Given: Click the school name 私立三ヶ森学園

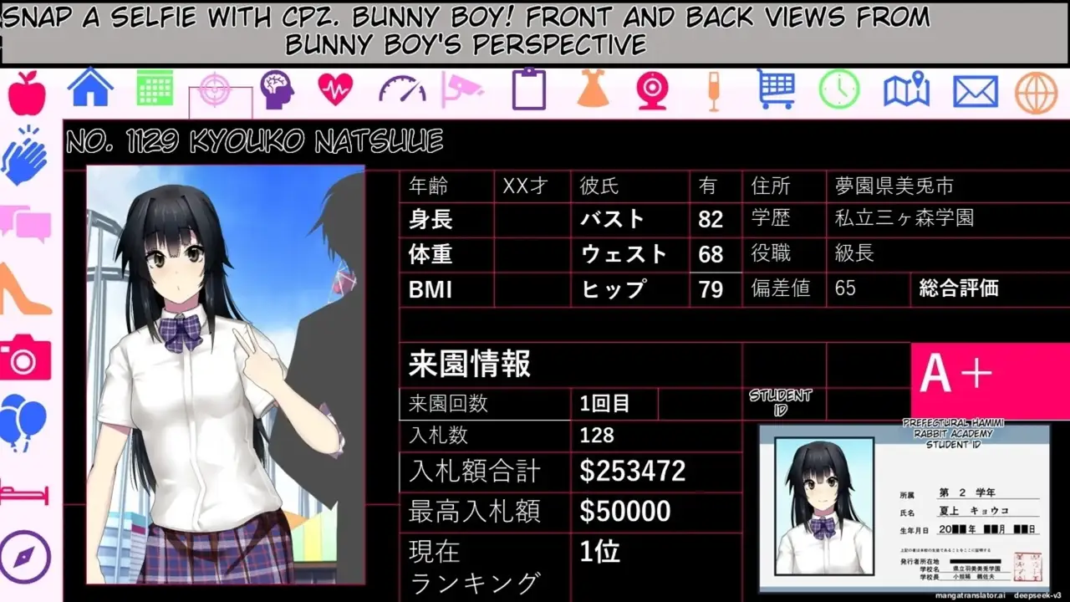Looking at the screenshot, I should coord(904,219).
